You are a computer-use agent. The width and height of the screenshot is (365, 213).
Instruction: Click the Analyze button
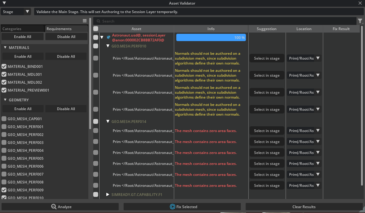60,207
